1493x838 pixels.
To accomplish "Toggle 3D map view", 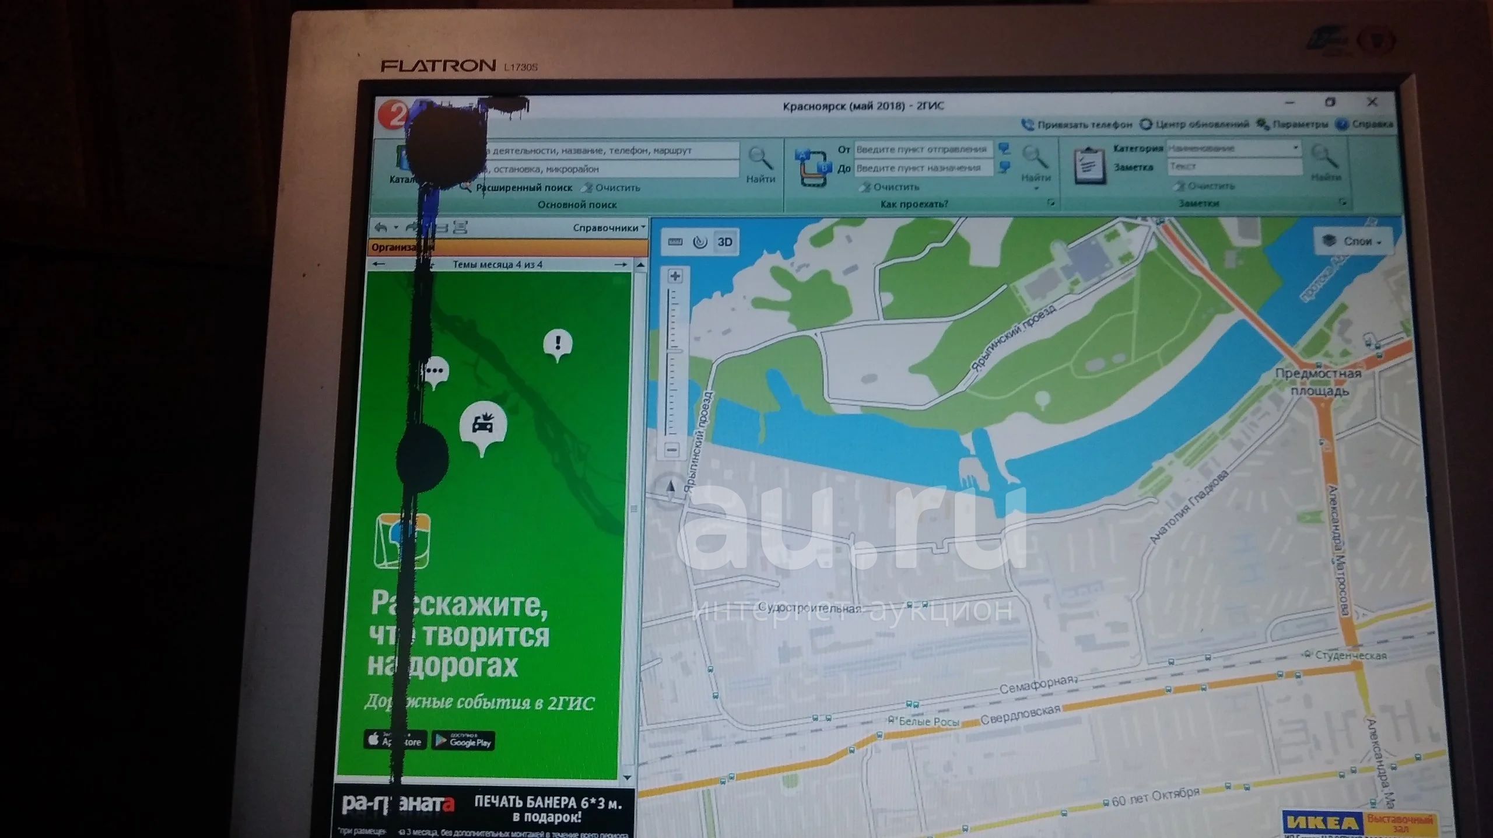I will pos(725,242).
